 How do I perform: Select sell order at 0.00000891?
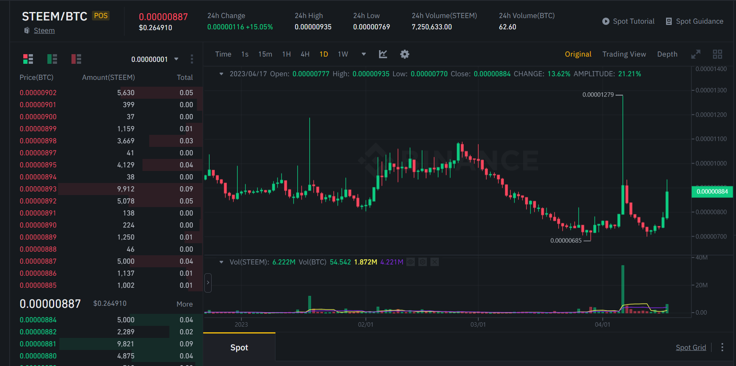click(x=106, y=213)
